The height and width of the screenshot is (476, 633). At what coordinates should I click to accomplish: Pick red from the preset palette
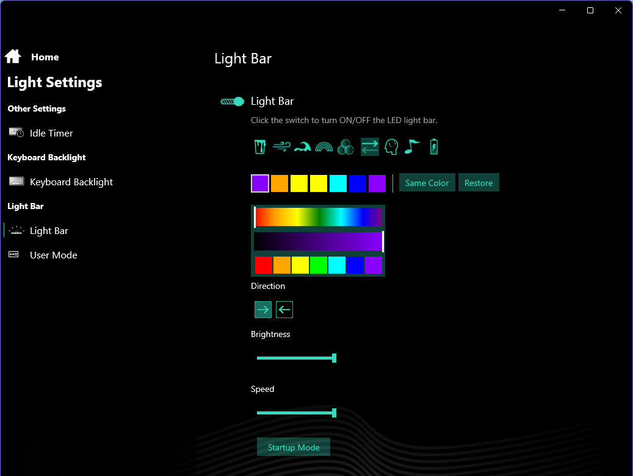[x=264, y=265]
